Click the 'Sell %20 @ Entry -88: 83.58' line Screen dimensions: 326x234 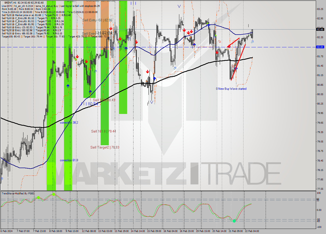click(32, 33)
